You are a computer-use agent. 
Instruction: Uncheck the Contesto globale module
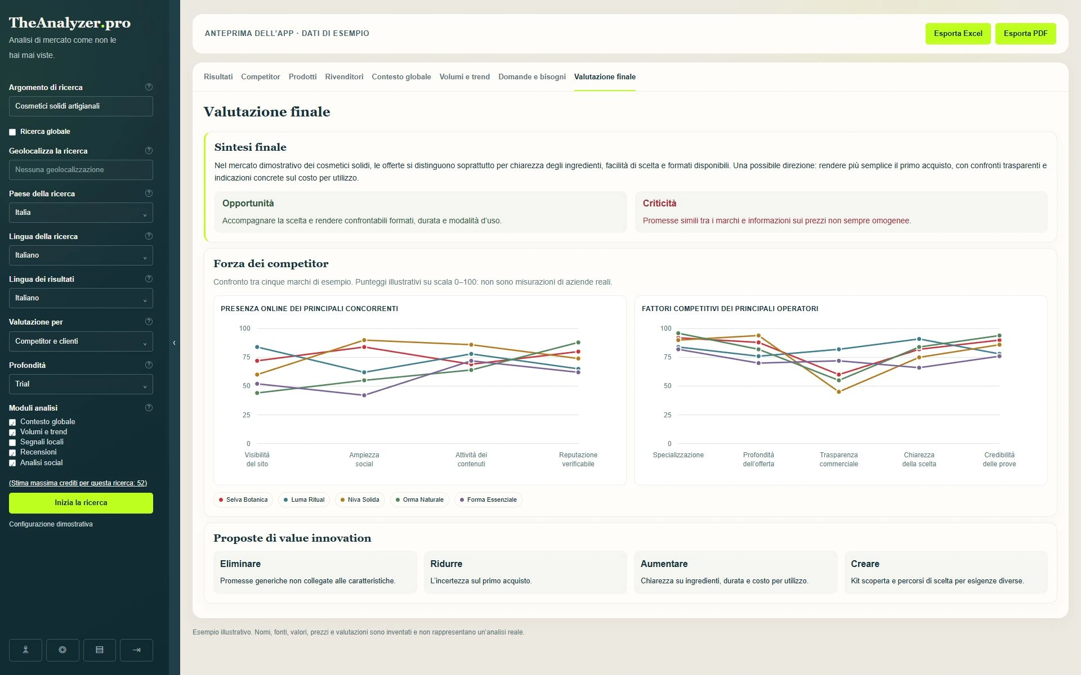click(12, 422)
